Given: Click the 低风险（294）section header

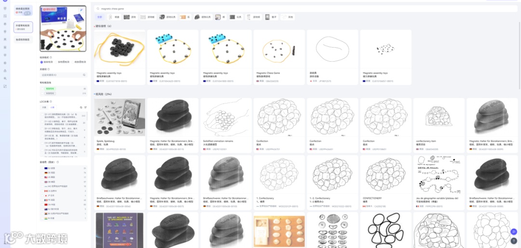Looking at the screenshot, I should (x=103, y=94).
